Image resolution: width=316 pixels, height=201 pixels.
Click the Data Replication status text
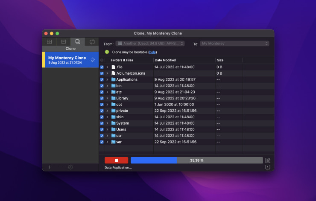(x=118, y=168)
